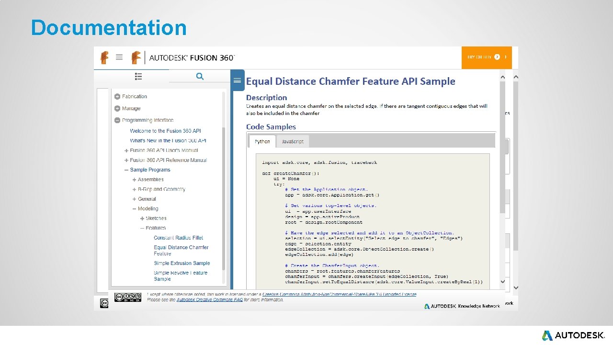Image resolution: width=613 pixels, height=345 pixels.
Task: Collapse the Modeling node
Action: (135, 208)
